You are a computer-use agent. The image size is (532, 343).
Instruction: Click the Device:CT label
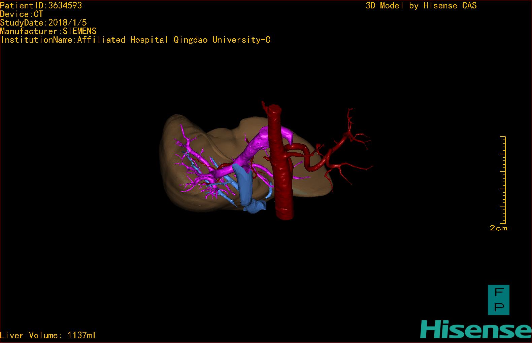pyautogui.click(x=22, y=14)
